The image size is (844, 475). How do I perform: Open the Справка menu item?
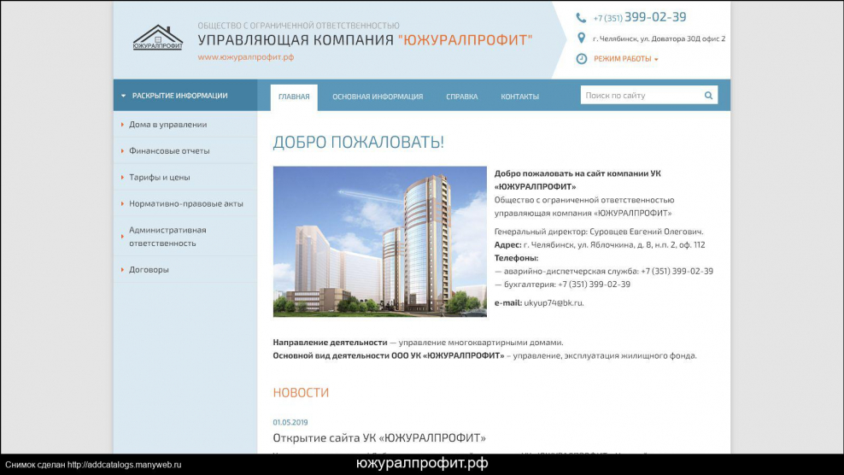coord(461,97)
